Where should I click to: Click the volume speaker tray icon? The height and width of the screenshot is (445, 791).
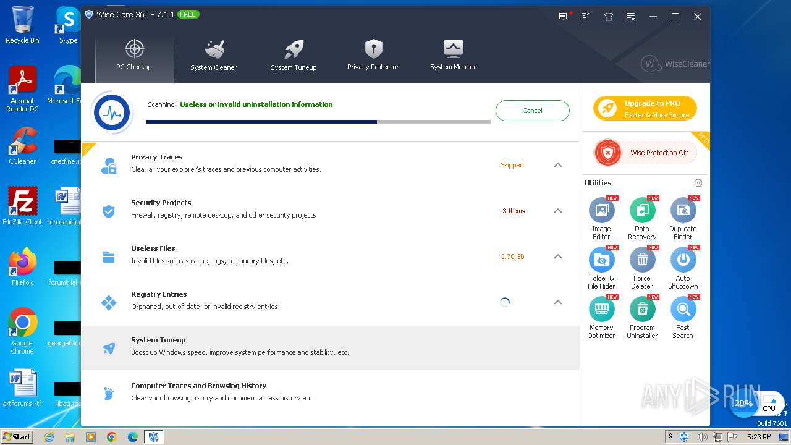[703, 437]
